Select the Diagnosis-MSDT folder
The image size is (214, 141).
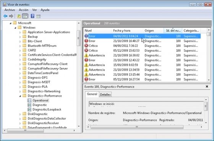click(x=39, y=82)
